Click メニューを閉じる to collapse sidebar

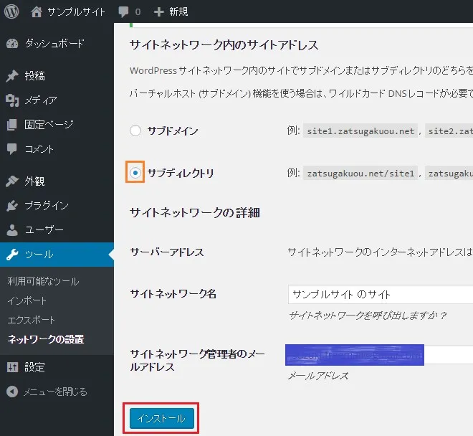(x=55, y=392)
